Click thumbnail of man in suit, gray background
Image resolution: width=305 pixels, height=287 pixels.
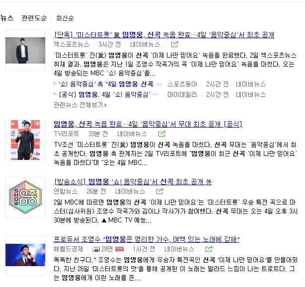coord(25,51)
